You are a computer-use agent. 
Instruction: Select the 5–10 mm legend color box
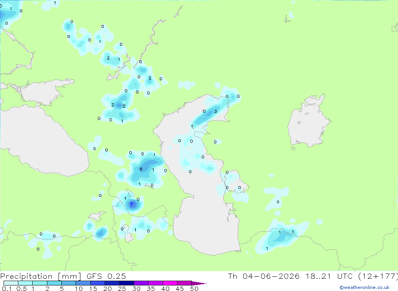pyautogui.click(x=69, y=283)
